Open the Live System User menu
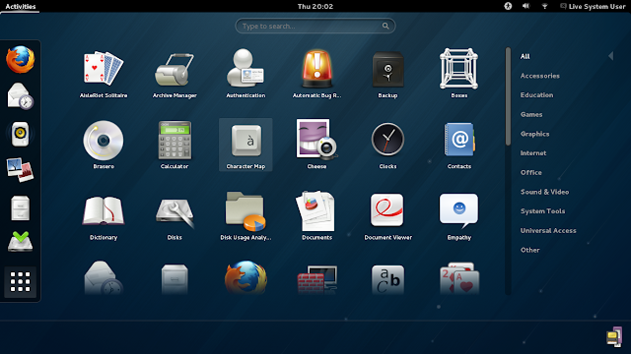The width and height of the screenshot is (631, 354). click(593, 6)
